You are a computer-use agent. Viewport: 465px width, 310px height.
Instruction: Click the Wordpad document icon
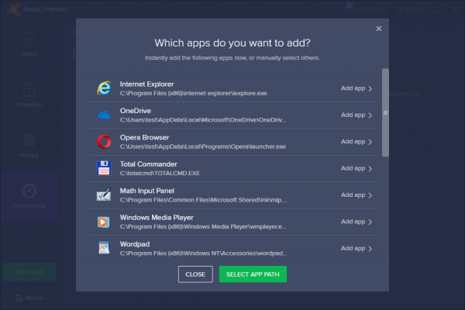pos(104,248)
